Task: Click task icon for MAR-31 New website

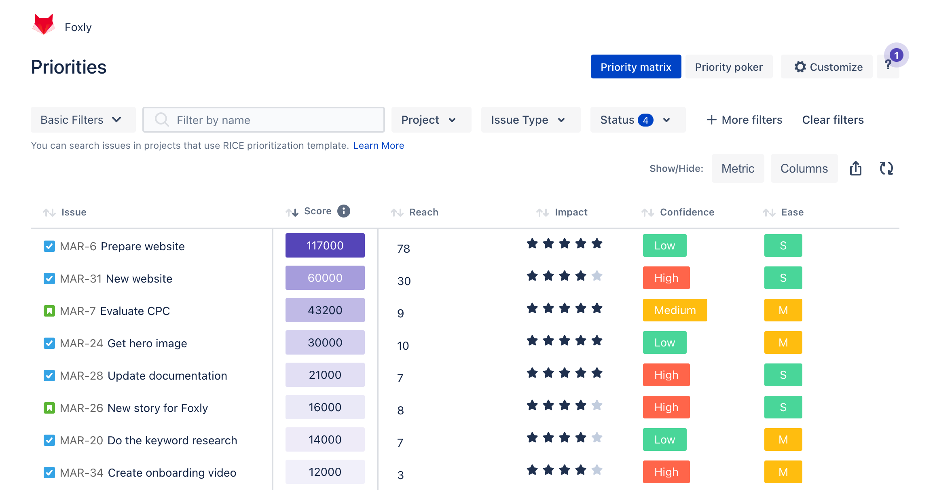Action: click(49, 279)
